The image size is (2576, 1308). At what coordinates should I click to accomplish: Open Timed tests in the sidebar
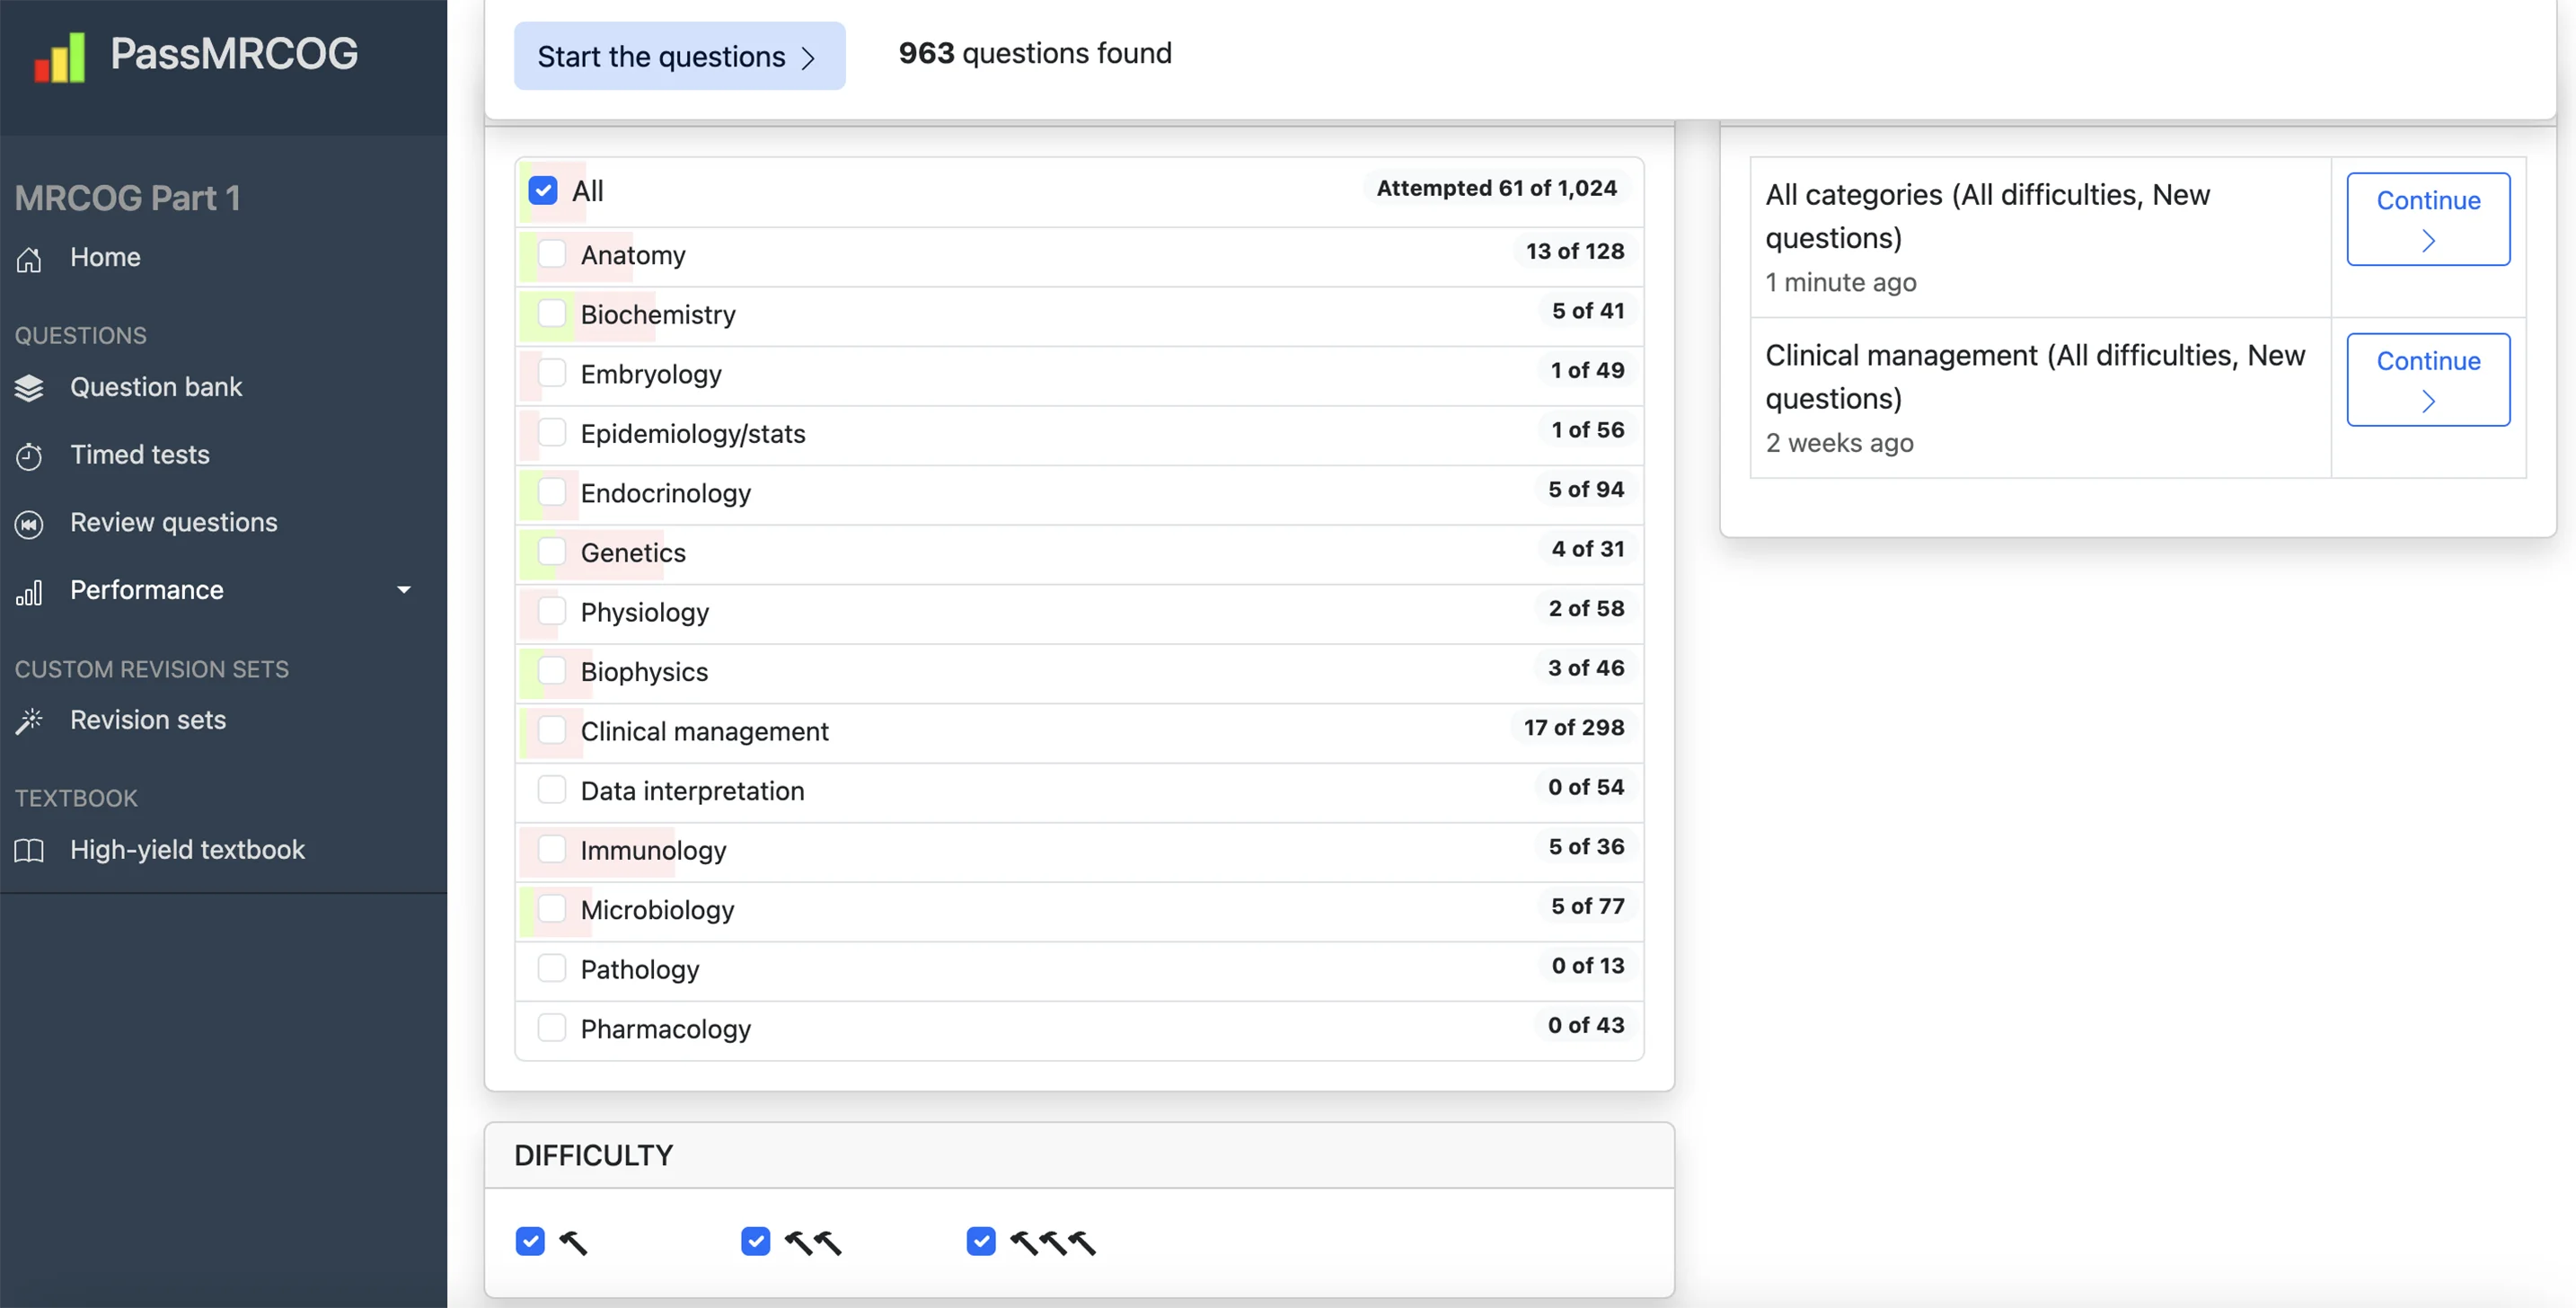[x=140, y=455]
